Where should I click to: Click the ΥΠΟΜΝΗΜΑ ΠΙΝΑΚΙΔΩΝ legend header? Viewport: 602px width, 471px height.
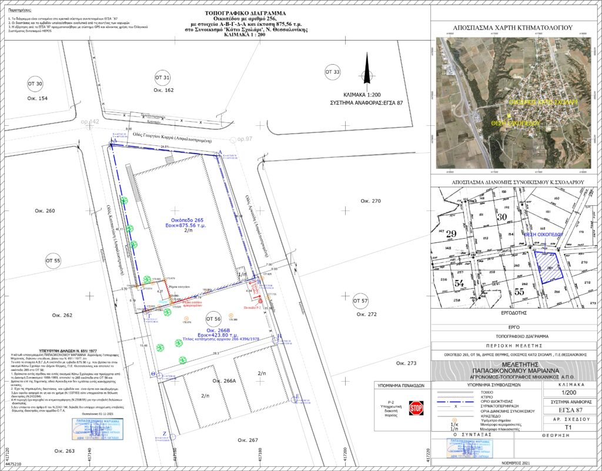tap(400, 384)
